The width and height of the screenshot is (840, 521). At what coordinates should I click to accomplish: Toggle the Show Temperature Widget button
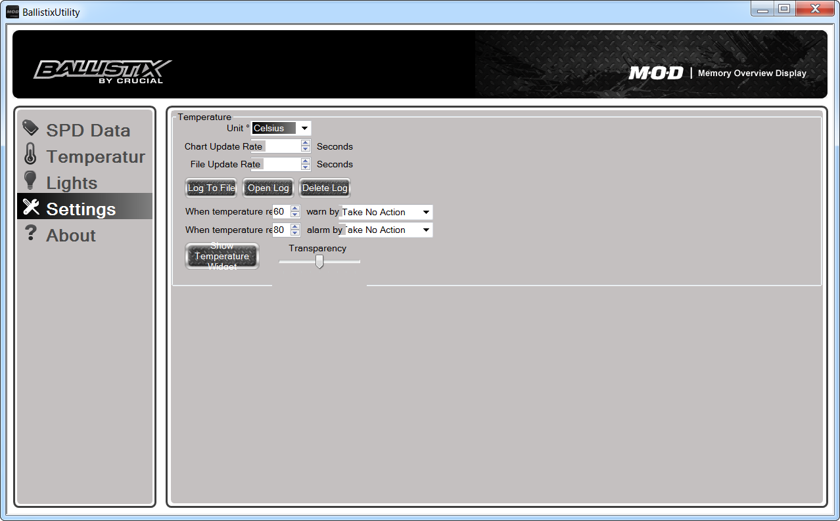tap(222, 256)
